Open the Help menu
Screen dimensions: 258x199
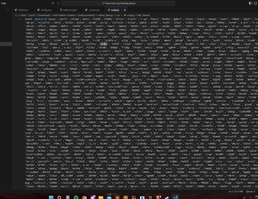[4, 3]
